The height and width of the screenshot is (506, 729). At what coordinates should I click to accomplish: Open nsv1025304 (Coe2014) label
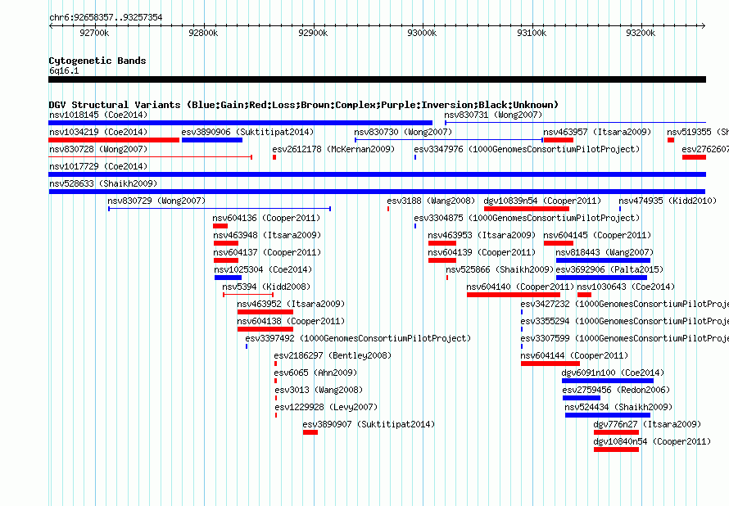click(263, 269)
